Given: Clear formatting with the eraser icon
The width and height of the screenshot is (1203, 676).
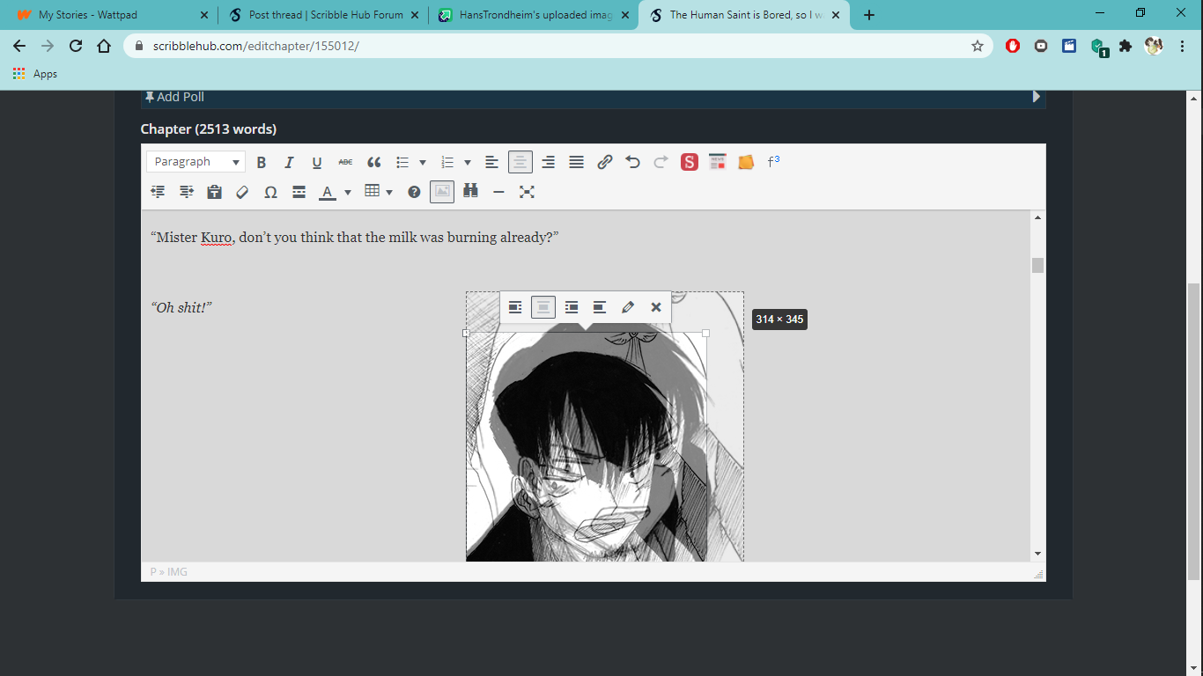Looking at the screenshot, I should point(242,192).
